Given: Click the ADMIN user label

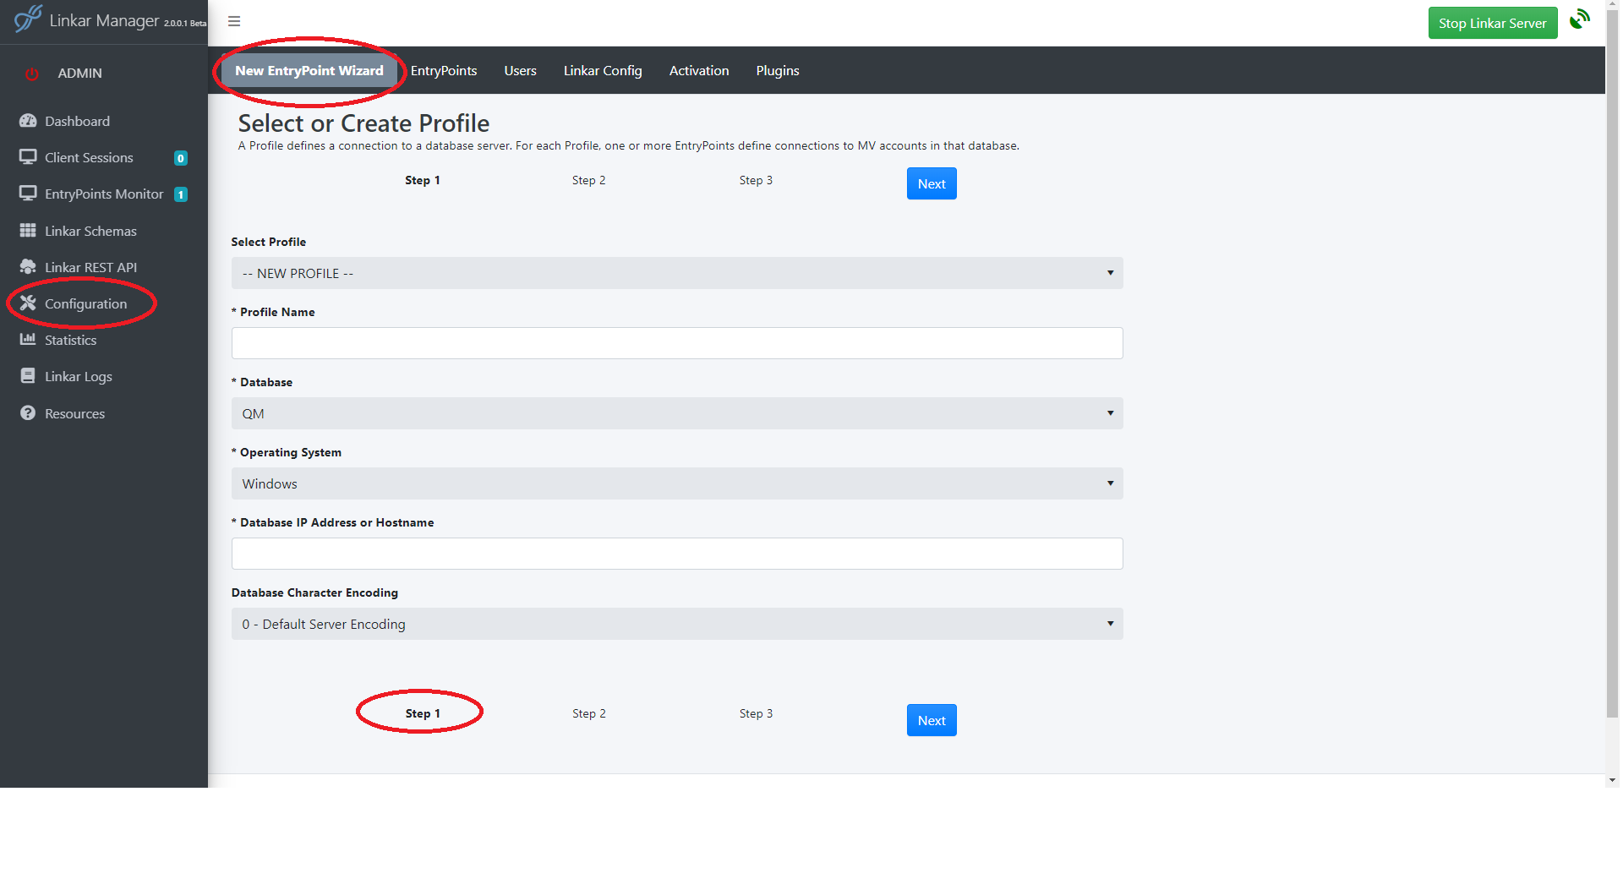Looking at the screenshot, I should pyautogui.click(x=79, y=74).
